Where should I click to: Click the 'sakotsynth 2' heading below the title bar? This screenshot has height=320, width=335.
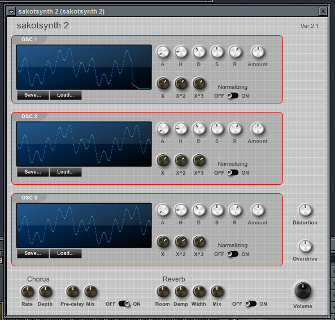(43, 25)
